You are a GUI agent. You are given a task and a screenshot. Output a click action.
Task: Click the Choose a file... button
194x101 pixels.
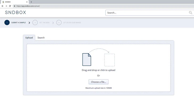click(x=99, y=82)
